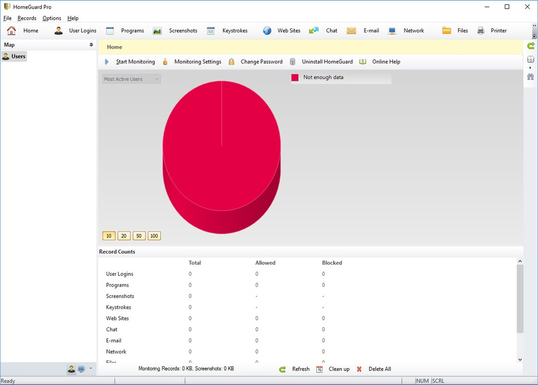Click the Ready status bar text
This screenshot has width=538, height=385.
click(8, 381)
